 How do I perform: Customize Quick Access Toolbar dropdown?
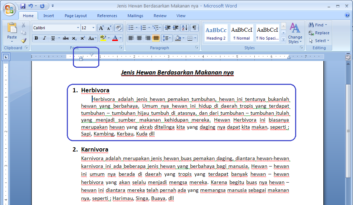tap(53, 6)
